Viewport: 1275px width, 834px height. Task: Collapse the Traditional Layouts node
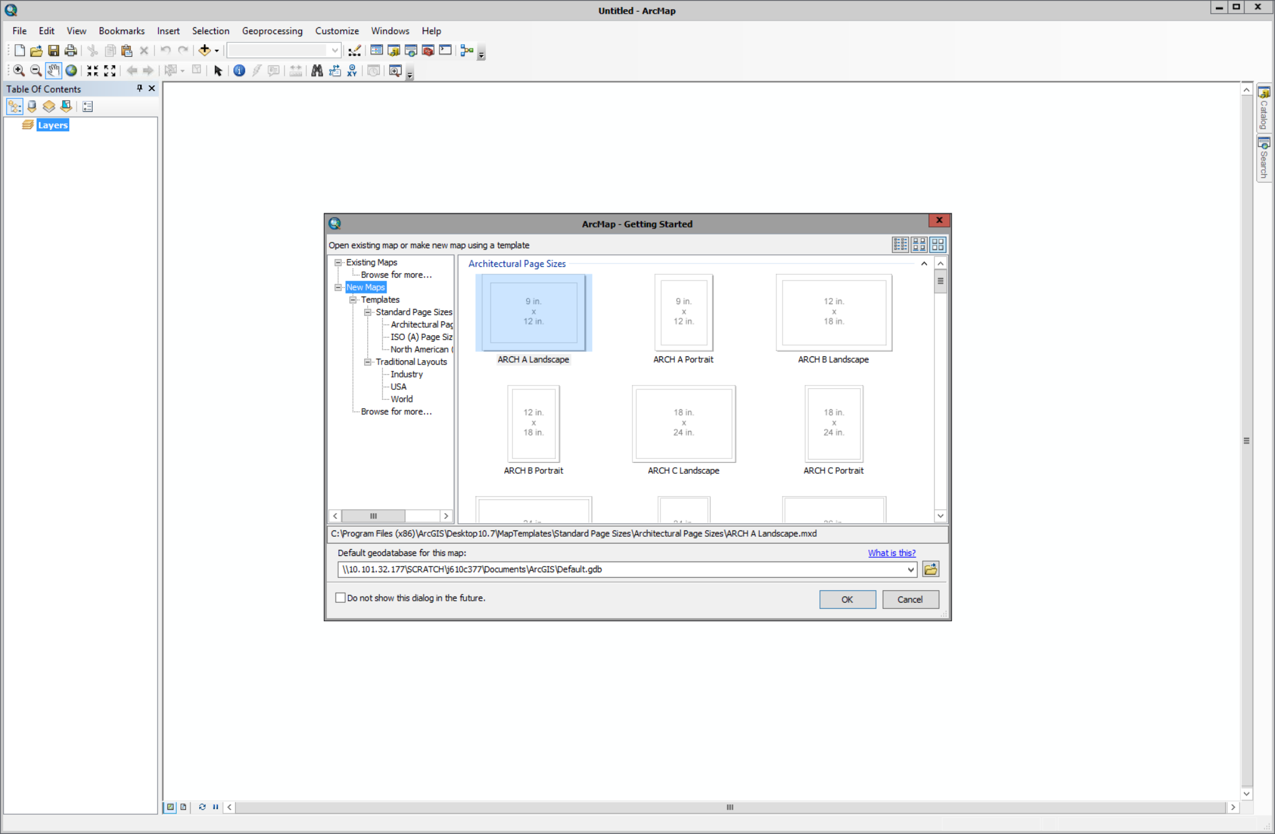pos(368,362)
